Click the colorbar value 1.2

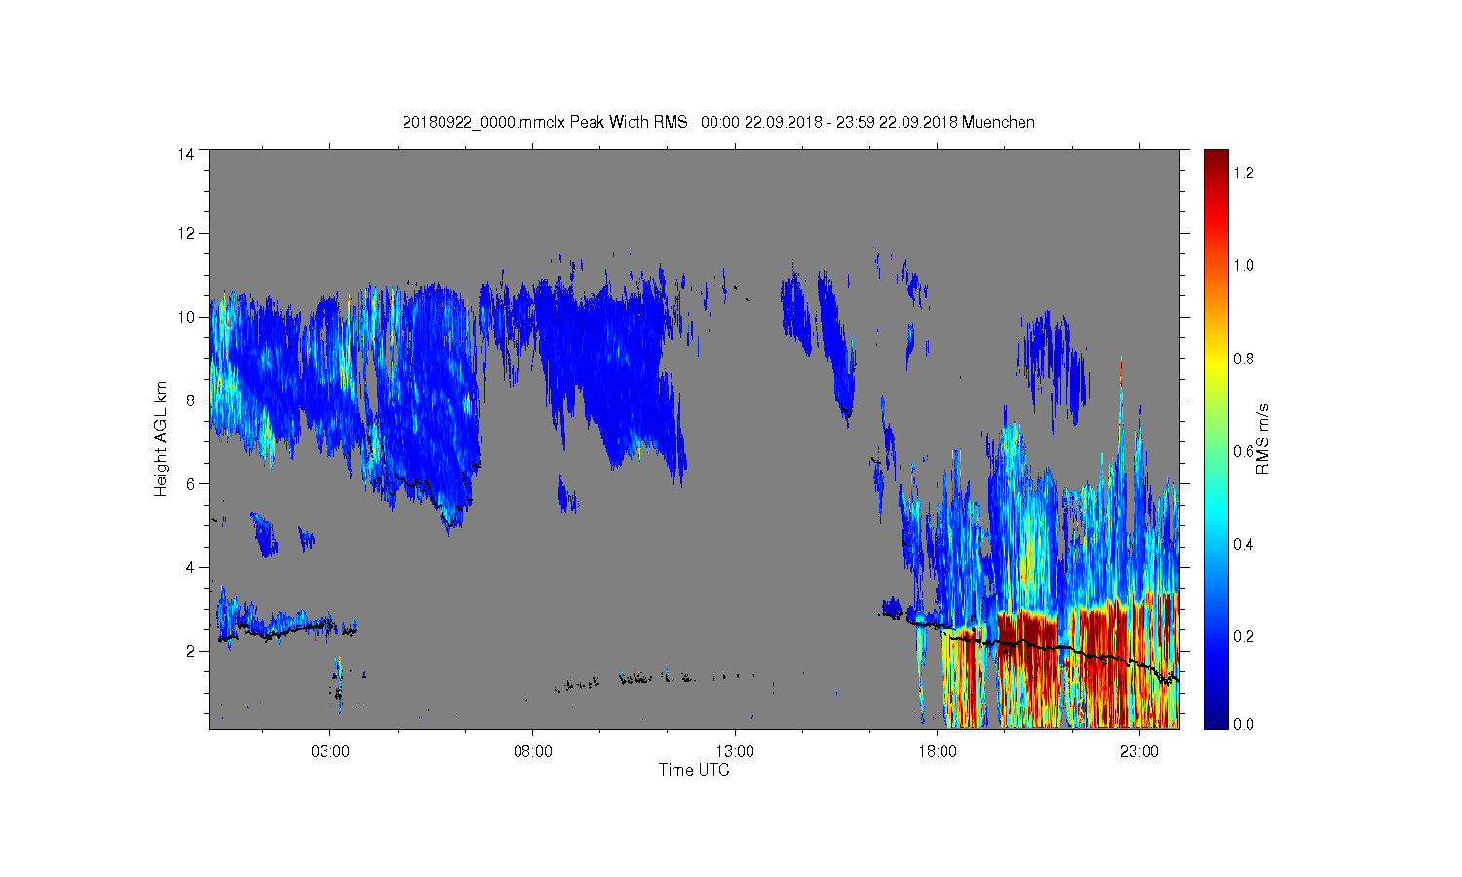1243,172
